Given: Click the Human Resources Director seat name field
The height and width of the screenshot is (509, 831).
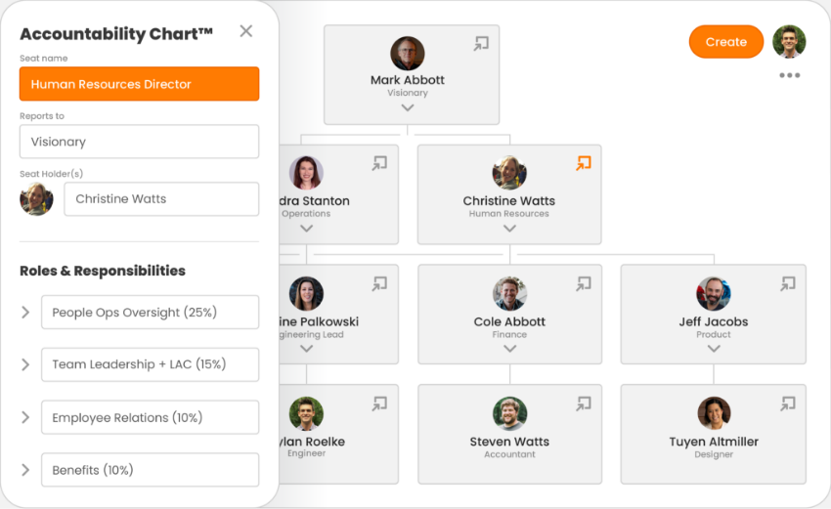Looking at the screenshot, I should coord(139,84).
